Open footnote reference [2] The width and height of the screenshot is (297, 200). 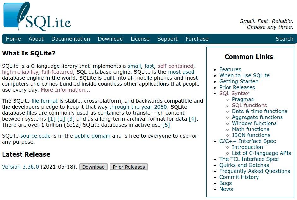(x=61, y=119)
